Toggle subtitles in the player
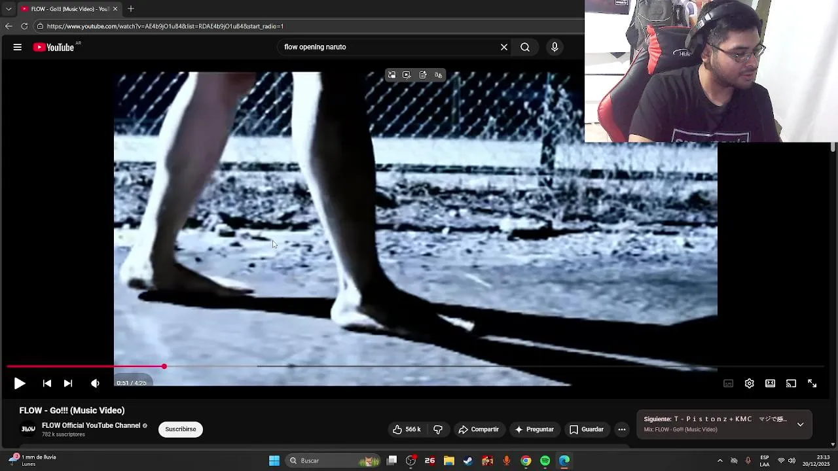Image resolution: width=838 pixels, height=471 pixels. pyautogui.click(x=728, y=383)
